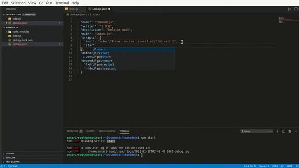The height and width of the screenshot is (168, 299).
Task: Open package-lock.json in the file tree
Action: [22, 40]
